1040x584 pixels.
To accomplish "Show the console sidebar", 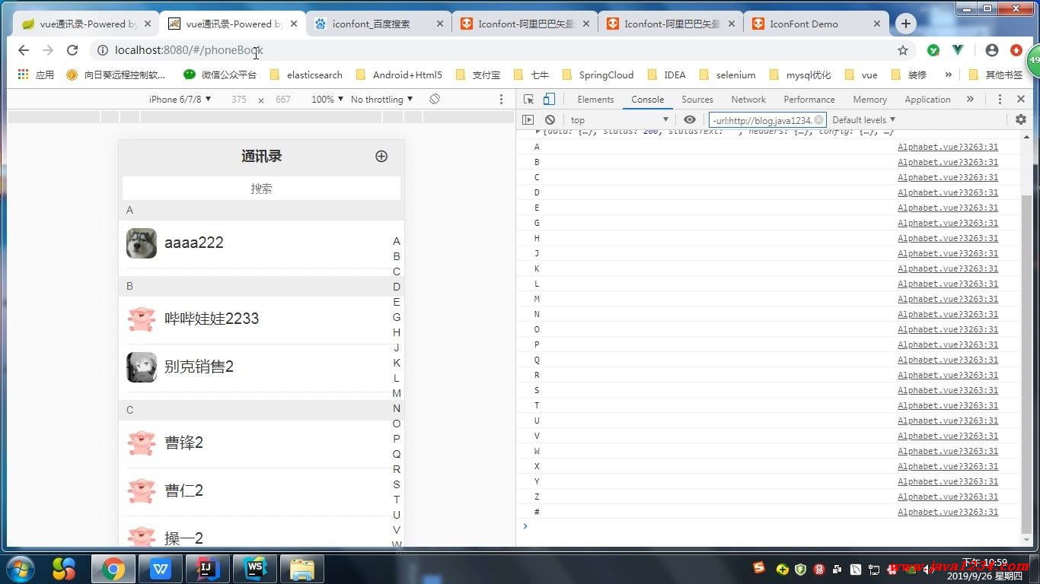I will 528,119.
